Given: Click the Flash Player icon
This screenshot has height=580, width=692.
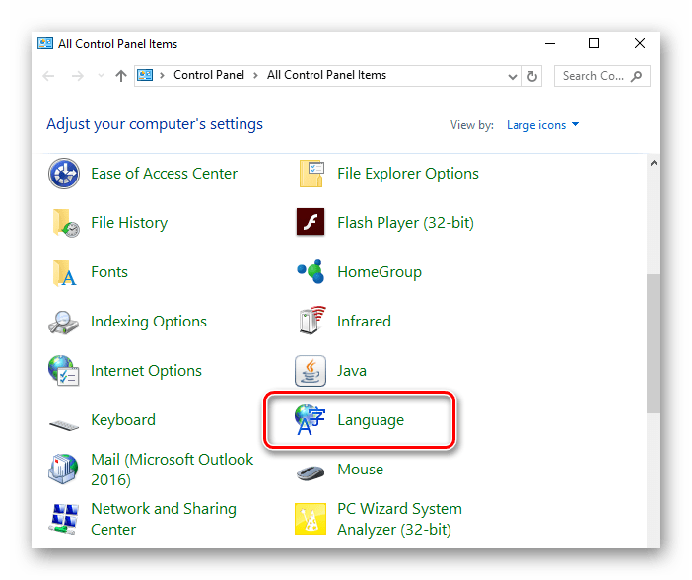Looking at the screenshot, I should tap(311, 223).
